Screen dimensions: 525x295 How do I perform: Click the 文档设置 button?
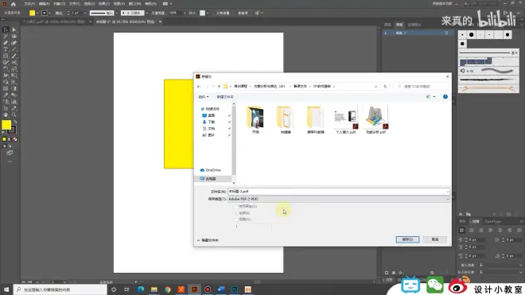pos(223,13)
